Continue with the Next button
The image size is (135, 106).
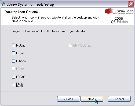92,99
